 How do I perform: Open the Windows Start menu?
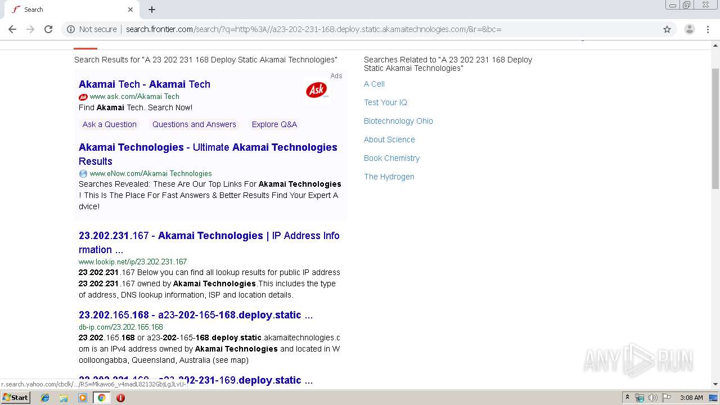15,398
